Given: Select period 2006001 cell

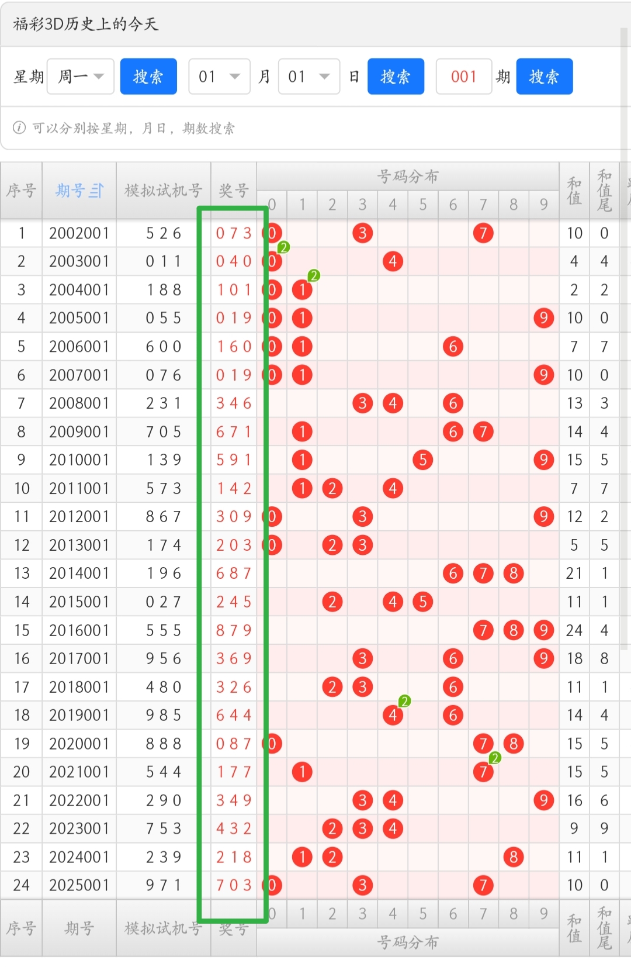Looking at the screenshot, I should point(79,347).
